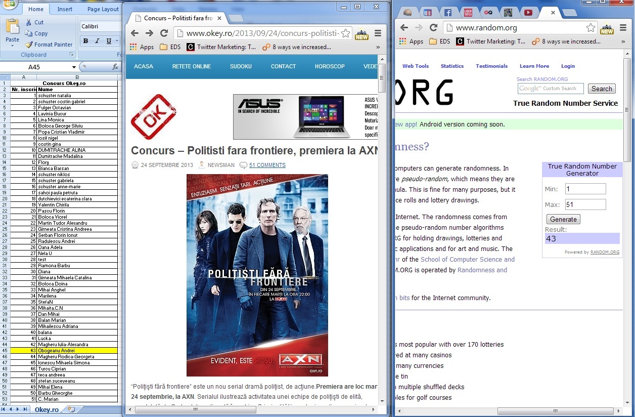Click the fx Insert Function icon
Screen dimensions: 635x417
click(x=115, y=67)
